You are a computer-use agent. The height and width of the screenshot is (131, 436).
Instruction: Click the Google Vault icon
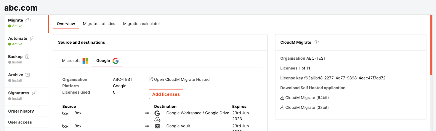tap(157, 126)
